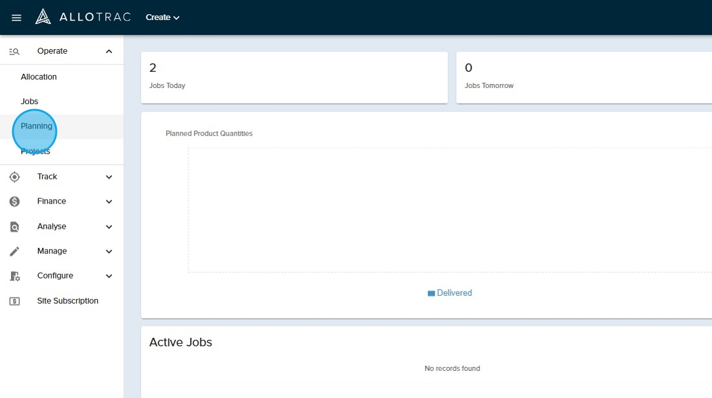Open the Create dropdown menu
The height and width of the screenshot is (398, 712).
click(x=162, y=17)
